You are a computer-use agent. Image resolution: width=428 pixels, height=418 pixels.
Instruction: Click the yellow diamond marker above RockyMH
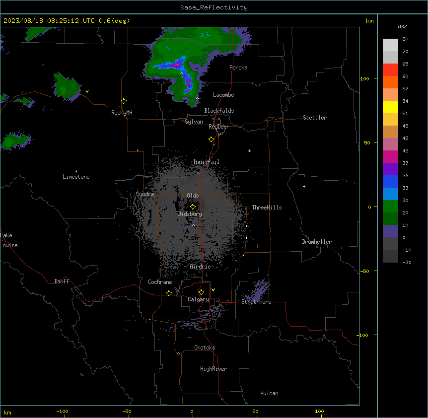[x=124, y=101]
